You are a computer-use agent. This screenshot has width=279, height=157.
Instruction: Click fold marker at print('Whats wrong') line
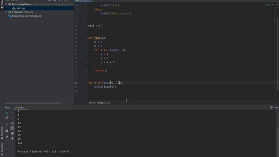87,14
